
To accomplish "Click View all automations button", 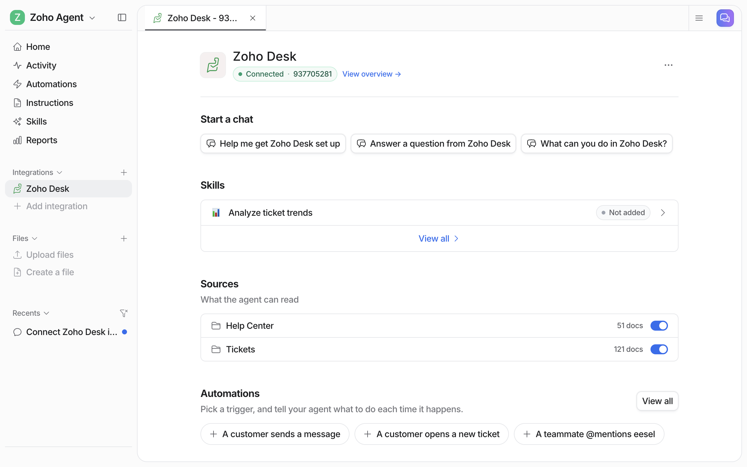I will [657, 401].
